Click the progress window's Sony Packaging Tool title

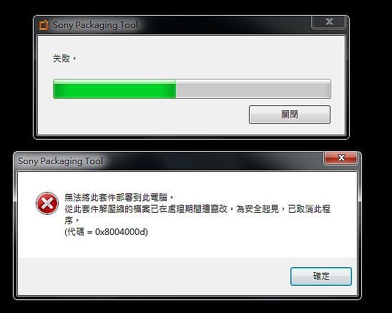click(x=95, y=25)
